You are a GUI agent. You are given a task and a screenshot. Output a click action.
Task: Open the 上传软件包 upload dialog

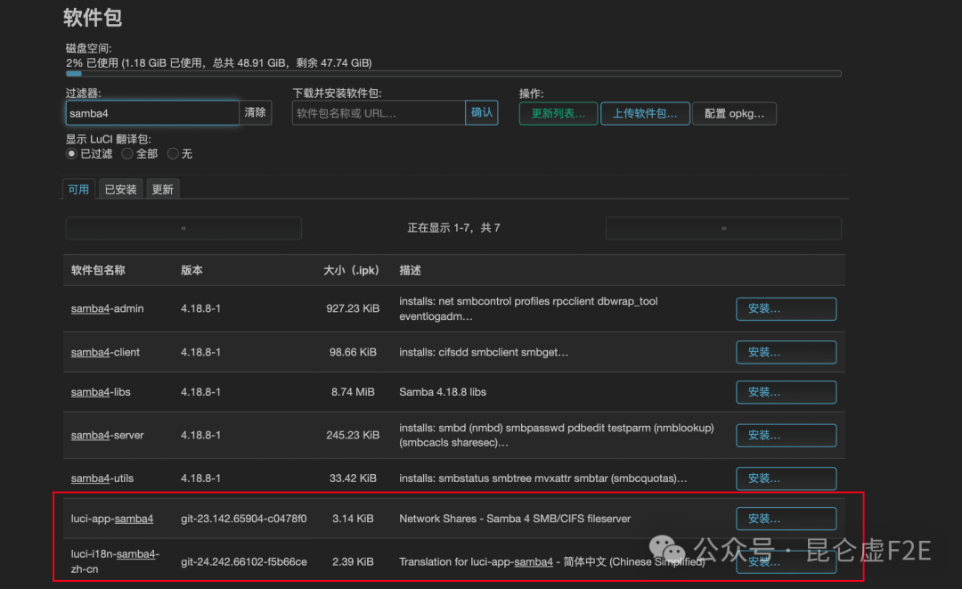(645, 113)
